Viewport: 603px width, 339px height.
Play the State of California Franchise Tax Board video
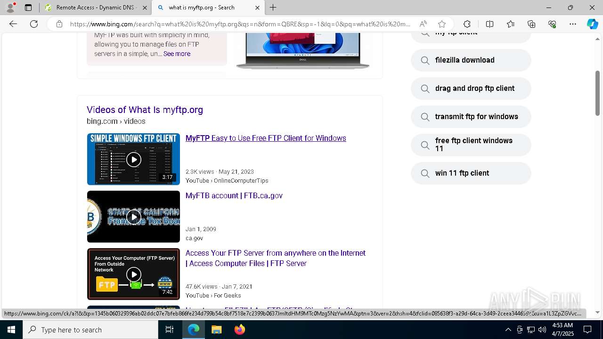(133, 217)
